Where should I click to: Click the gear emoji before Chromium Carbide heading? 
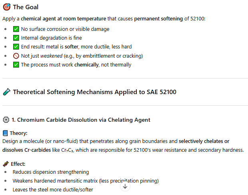pos(6,120)
